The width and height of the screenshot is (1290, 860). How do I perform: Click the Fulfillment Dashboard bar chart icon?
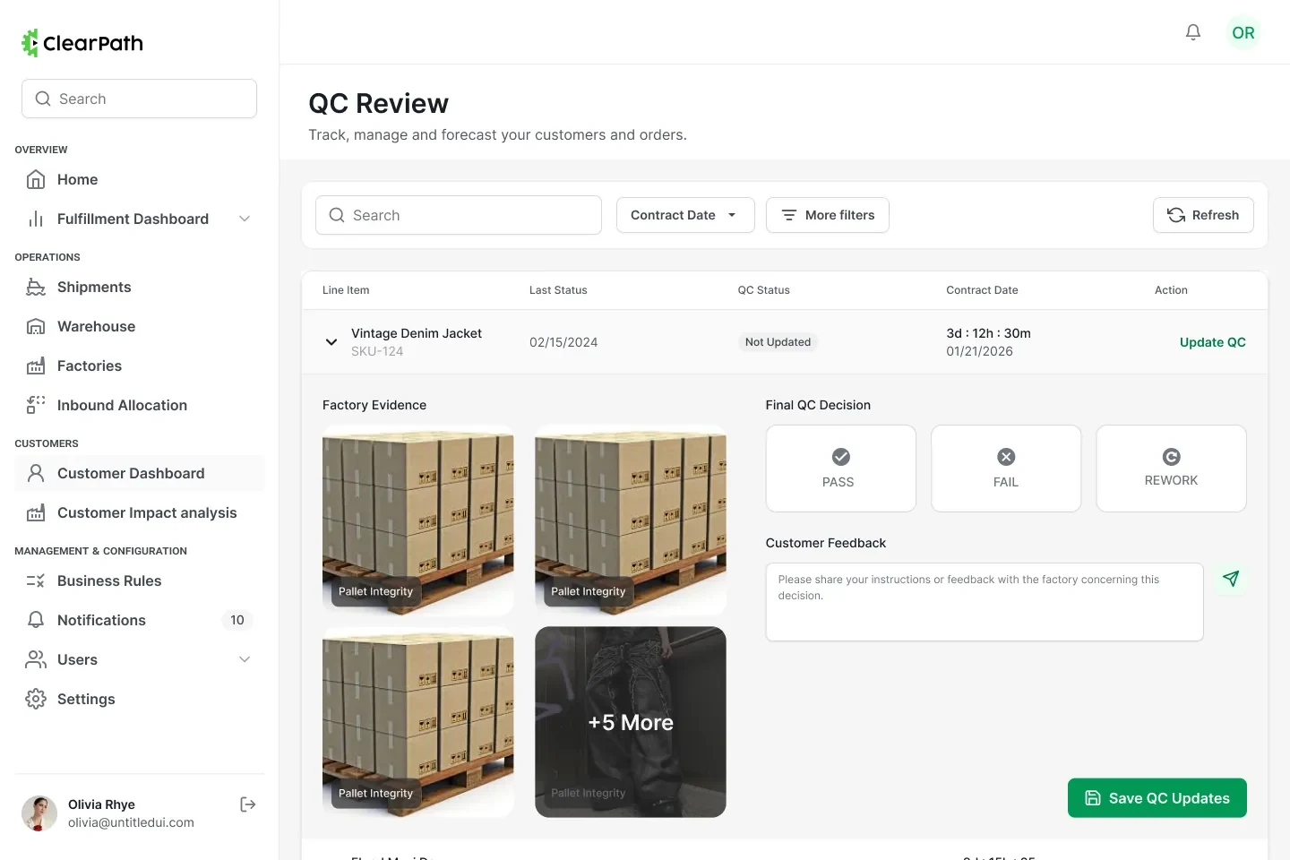[36, 219]
